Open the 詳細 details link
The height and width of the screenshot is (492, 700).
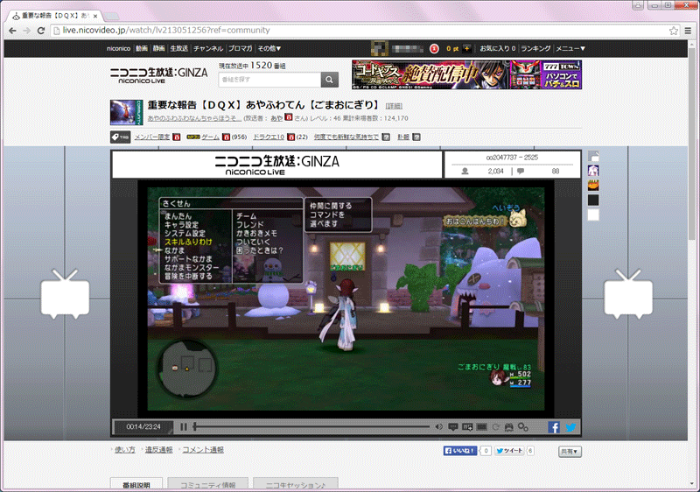click(394, 106)
